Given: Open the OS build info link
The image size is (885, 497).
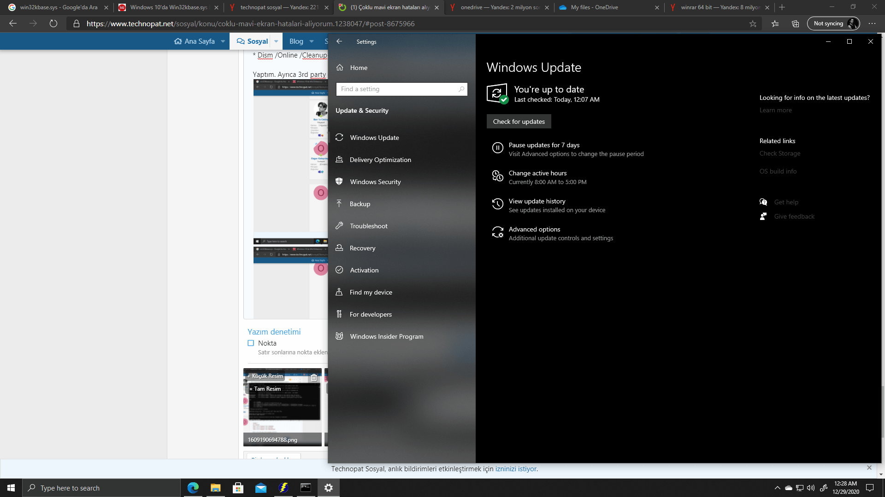Looking at the screenshot, I should 778,171.
